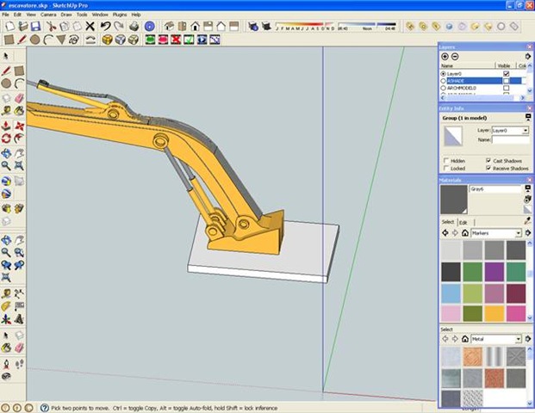This screenshot has height=413, width=535.
Task: Toggle Materials secondary selection pane
Action: [528, 188]
